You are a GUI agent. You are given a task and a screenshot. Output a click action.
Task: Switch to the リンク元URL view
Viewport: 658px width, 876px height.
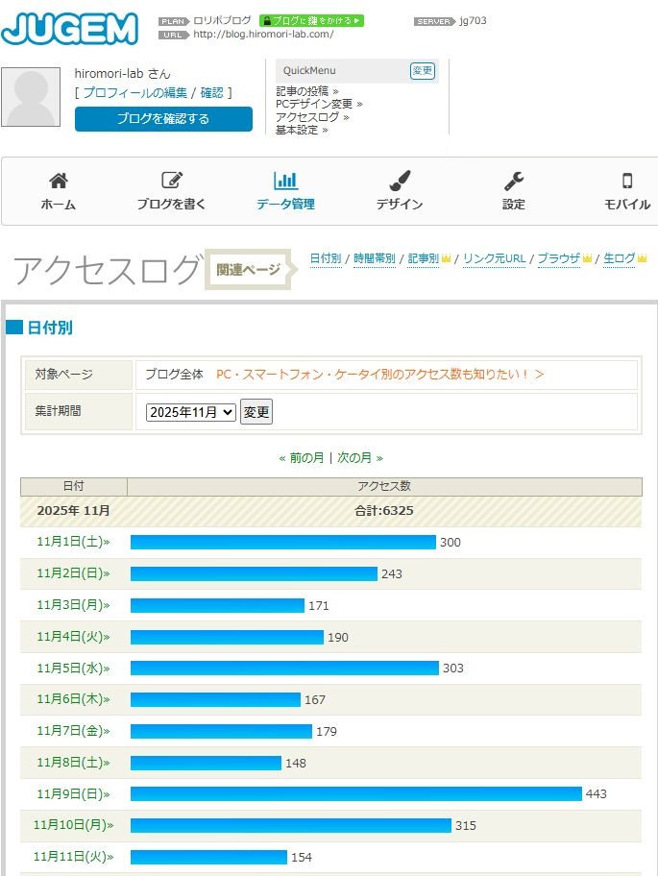pos(494,258)
